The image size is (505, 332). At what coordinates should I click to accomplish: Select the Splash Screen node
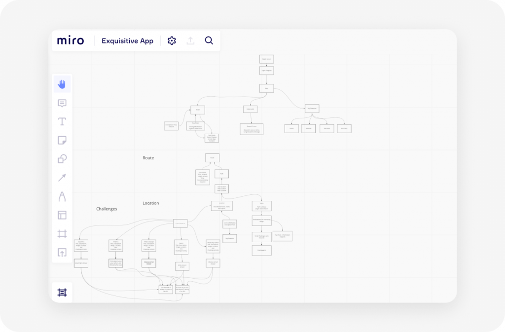click(266, 59)
